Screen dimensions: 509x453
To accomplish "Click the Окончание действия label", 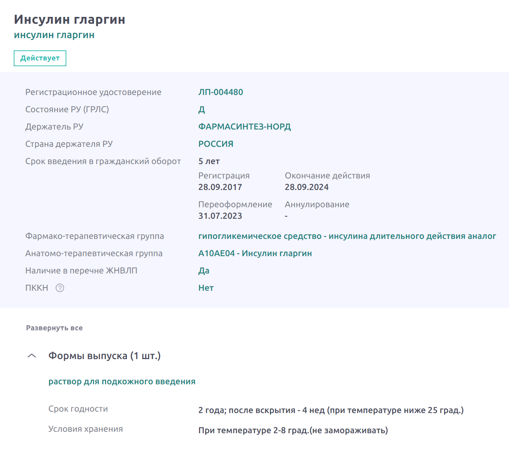I will [327, 176].
